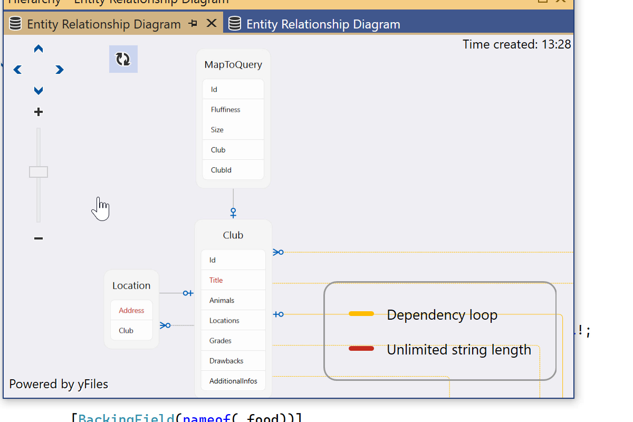Click the Powered by yFiles label

coord(59,384)
